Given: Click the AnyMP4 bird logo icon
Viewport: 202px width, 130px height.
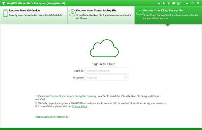Looking at the screenshot, I should coord(4,3).
